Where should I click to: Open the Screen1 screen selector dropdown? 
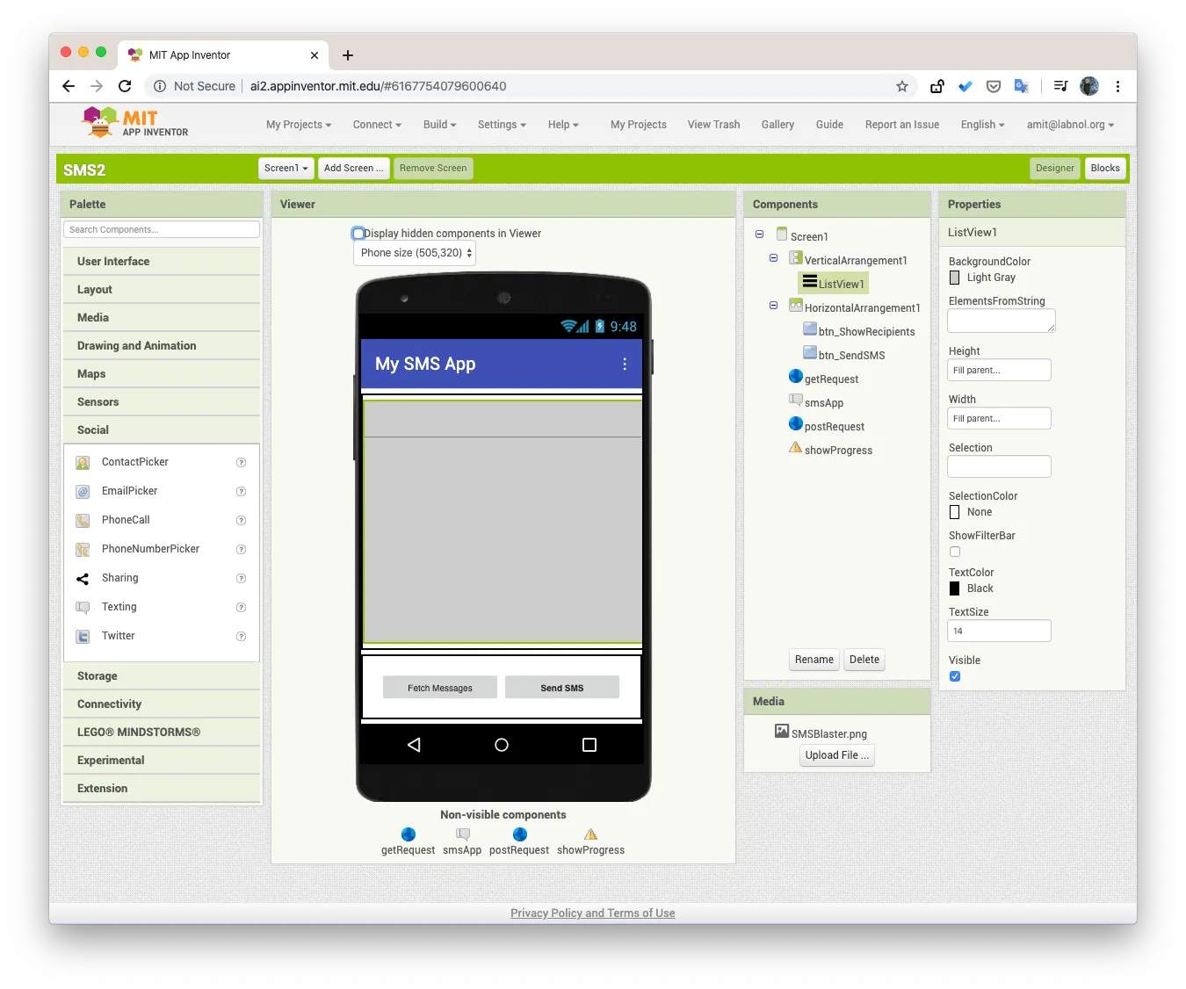pyautogui.click(x=286, y=168)
